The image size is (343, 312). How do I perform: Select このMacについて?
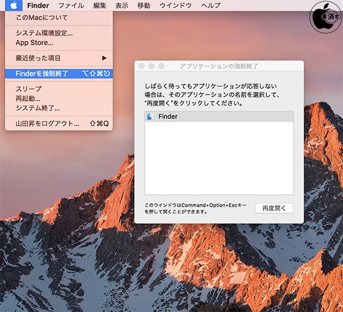(59, 18)
